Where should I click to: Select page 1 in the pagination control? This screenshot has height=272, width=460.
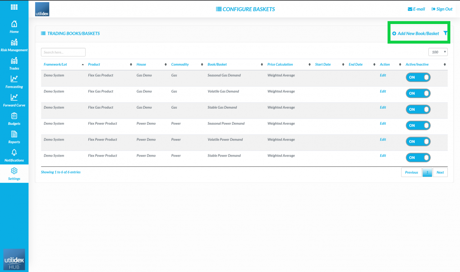point(427,172)
